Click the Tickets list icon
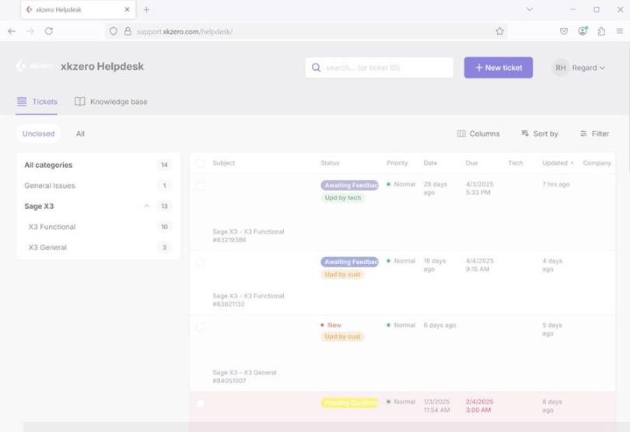 (22, 102)
